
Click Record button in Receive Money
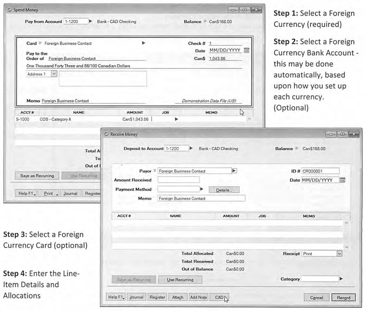tap(343, 298)
